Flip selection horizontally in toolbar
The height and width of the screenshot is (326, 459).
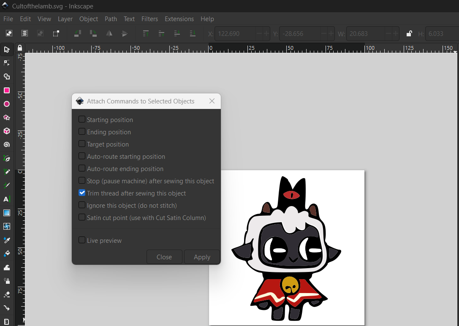click(x=109, y=33)
